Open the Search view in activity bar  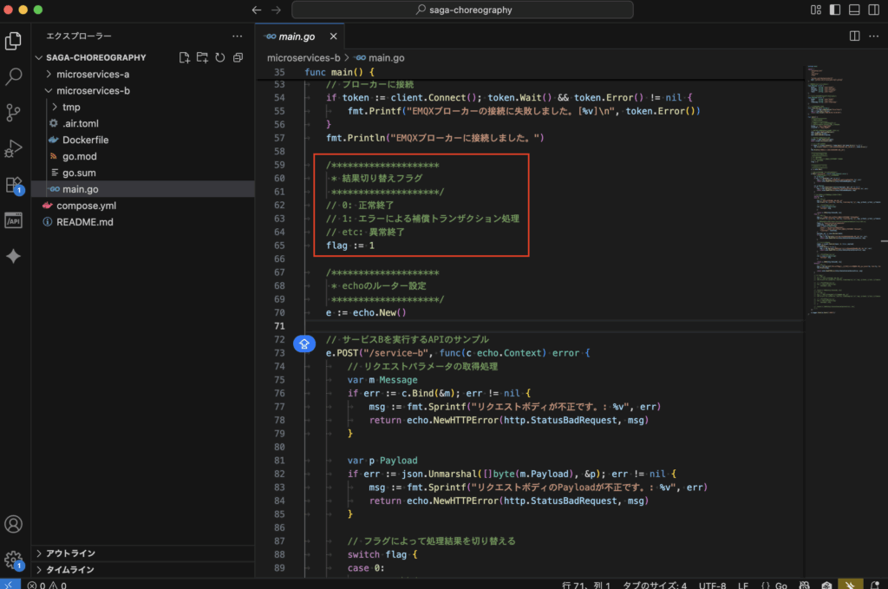pos(14,76)
